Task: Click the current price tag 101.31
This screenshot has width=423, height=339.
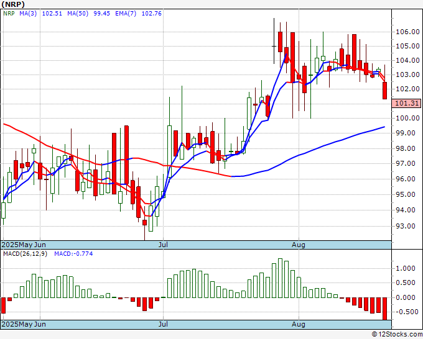Action: [x=406, y=103]
